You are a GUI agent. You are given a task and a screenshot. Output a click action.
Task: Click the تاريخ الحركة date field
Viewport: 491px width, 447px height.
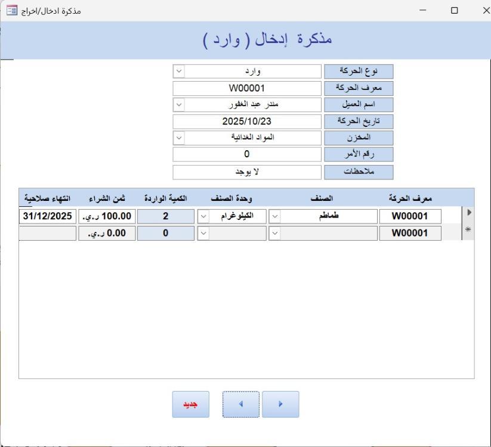(x=247, y=122)
